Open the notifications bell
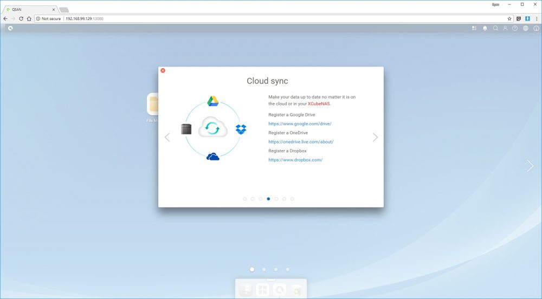Image resolution: width=542 pixels, height=299 pixels. (485, 28)
